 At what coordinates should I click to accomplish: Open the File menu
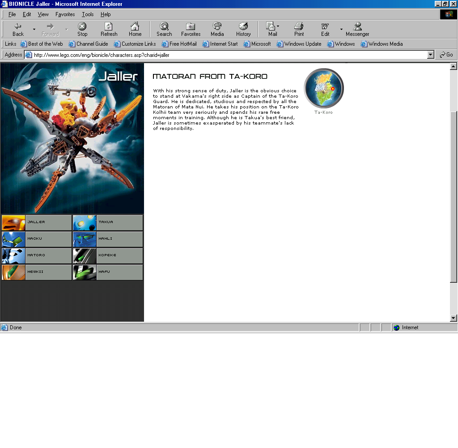(12, 14)
